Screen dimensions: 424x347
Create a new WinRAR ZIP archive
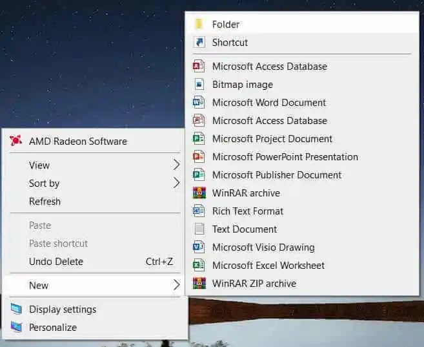(x=302, y=284)
